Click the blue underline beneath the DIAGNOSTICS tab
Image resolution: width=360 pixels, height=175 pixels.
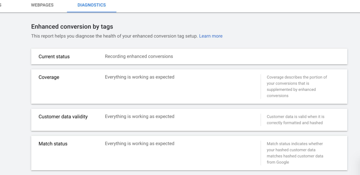coord(92,12)
